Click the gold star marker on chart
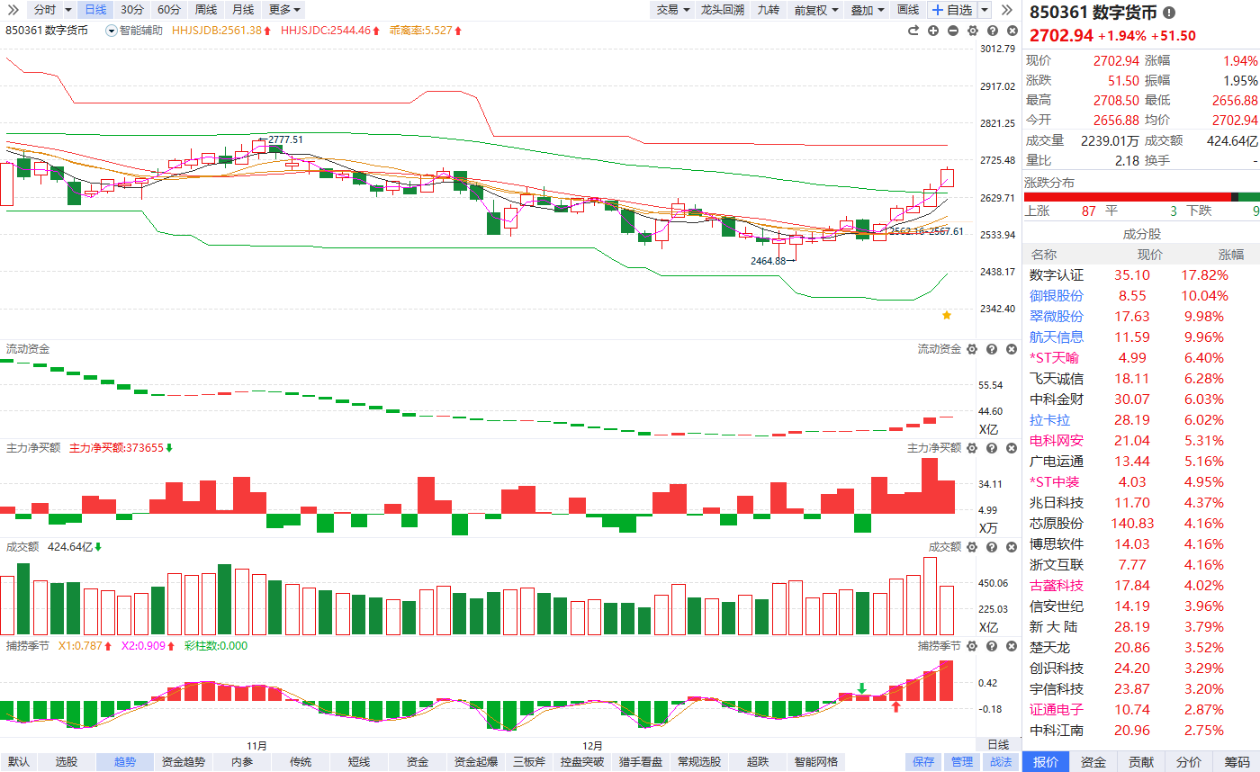This screenshot has height=772, width=1260. coord(947,315)
